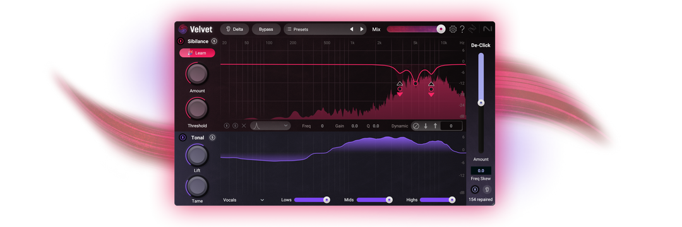Screen dimensions: 682x227
Task: Adjust the Mix slider handle
Action: pos(441,29)
